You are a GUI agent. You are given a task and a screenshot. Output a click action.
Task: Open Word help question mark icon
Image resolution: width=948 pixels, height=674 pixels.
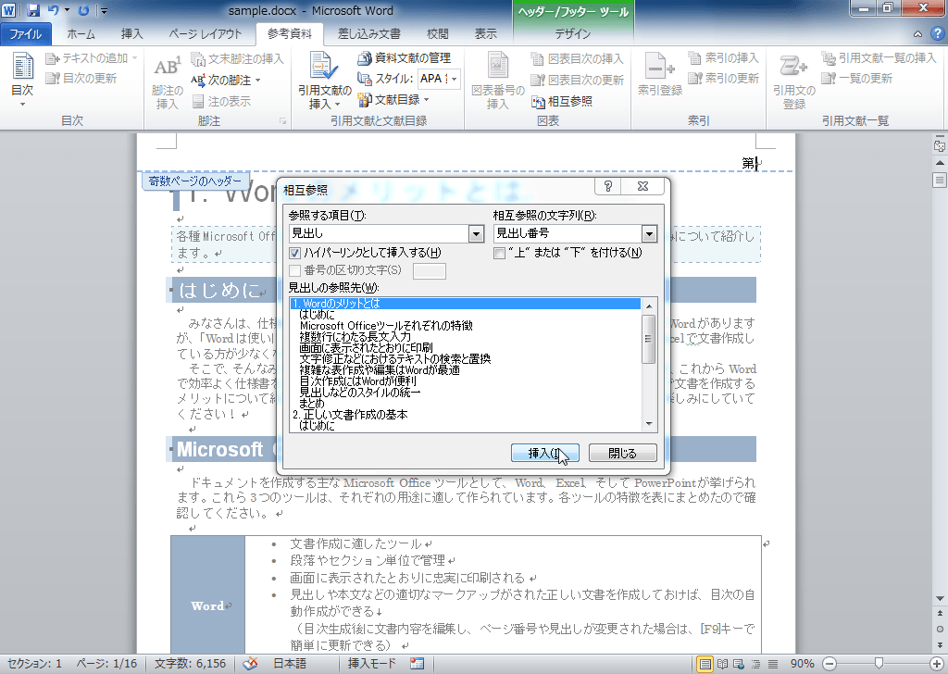(937, 33)
